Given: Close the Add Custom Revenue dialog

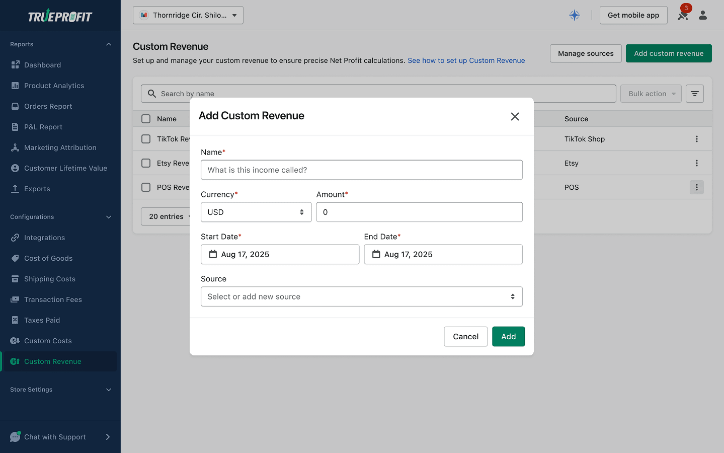Looking at the screenshot, I should [515, 117].
